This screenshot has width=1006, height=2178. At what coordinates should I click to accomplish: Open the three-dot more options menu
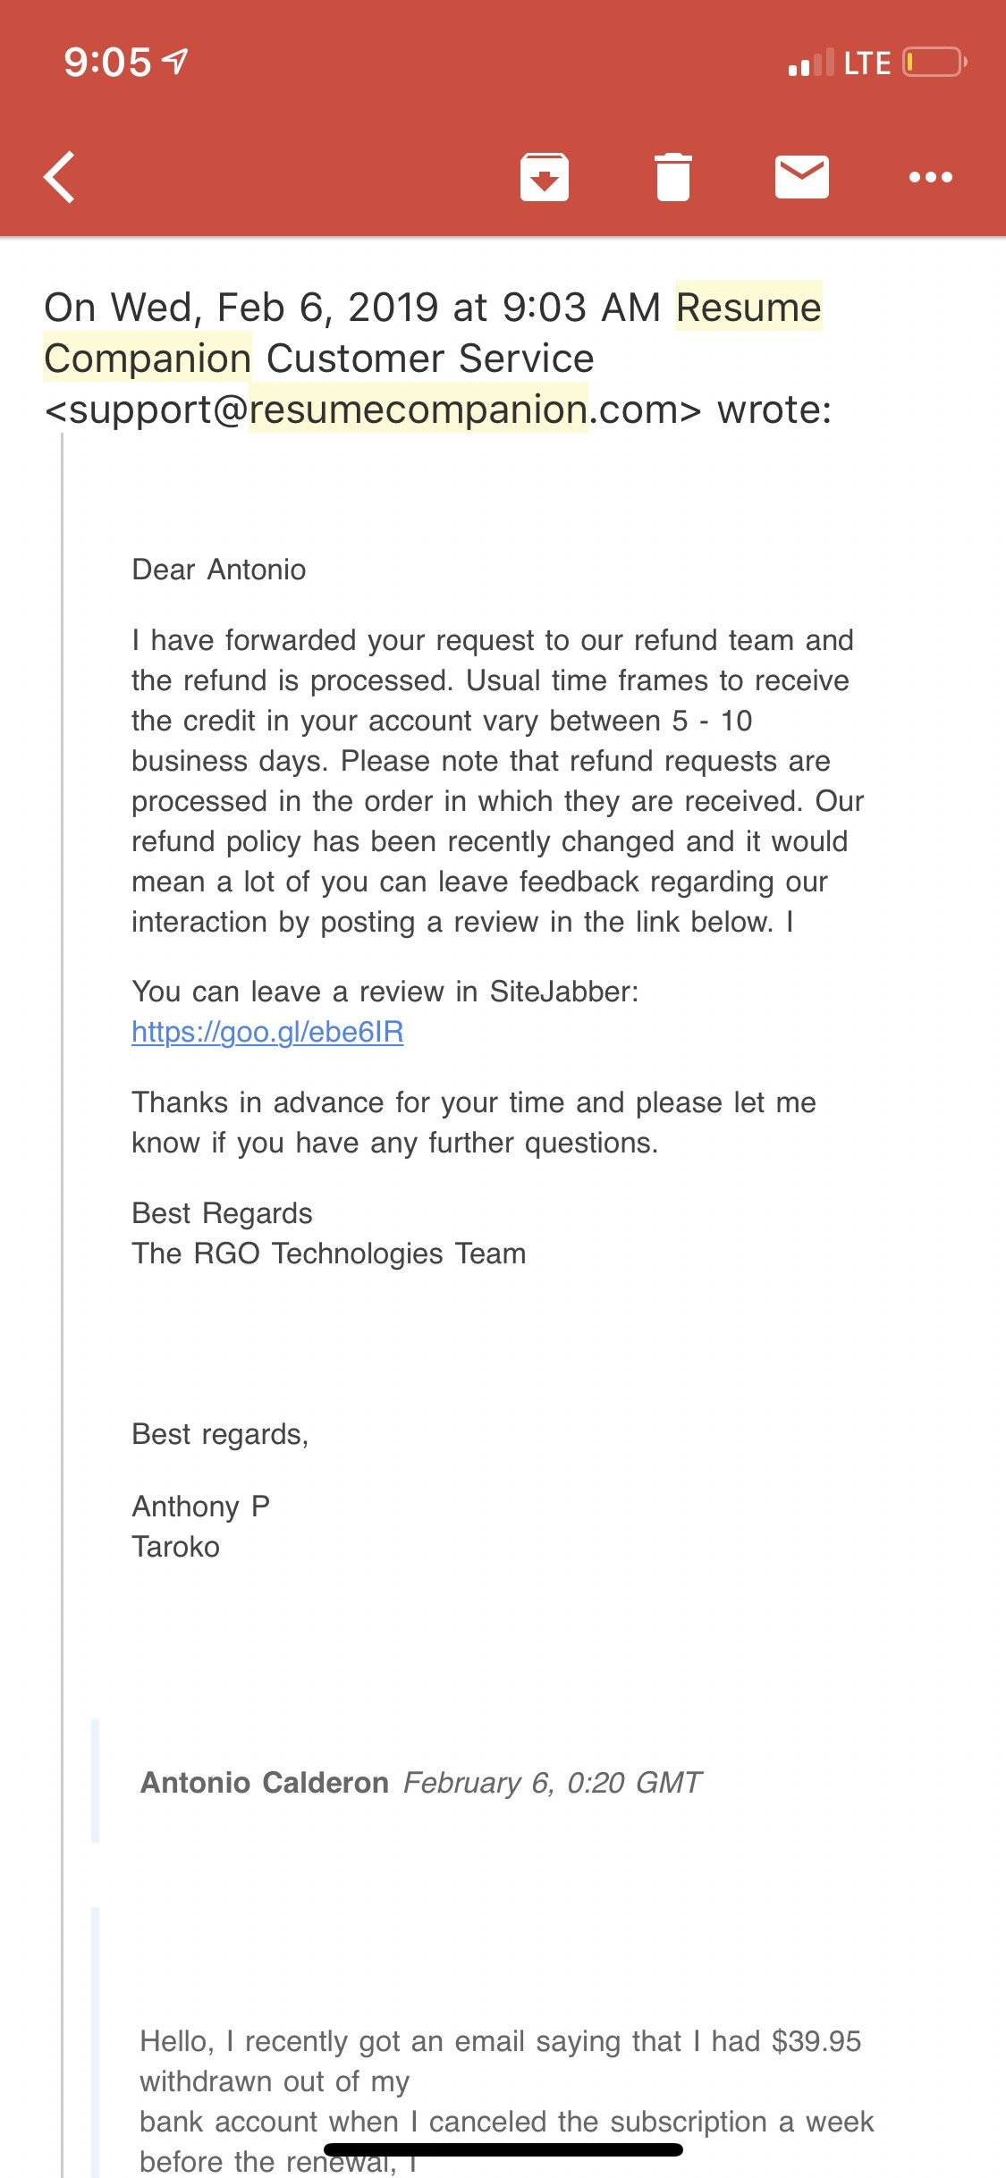(930, 177)
